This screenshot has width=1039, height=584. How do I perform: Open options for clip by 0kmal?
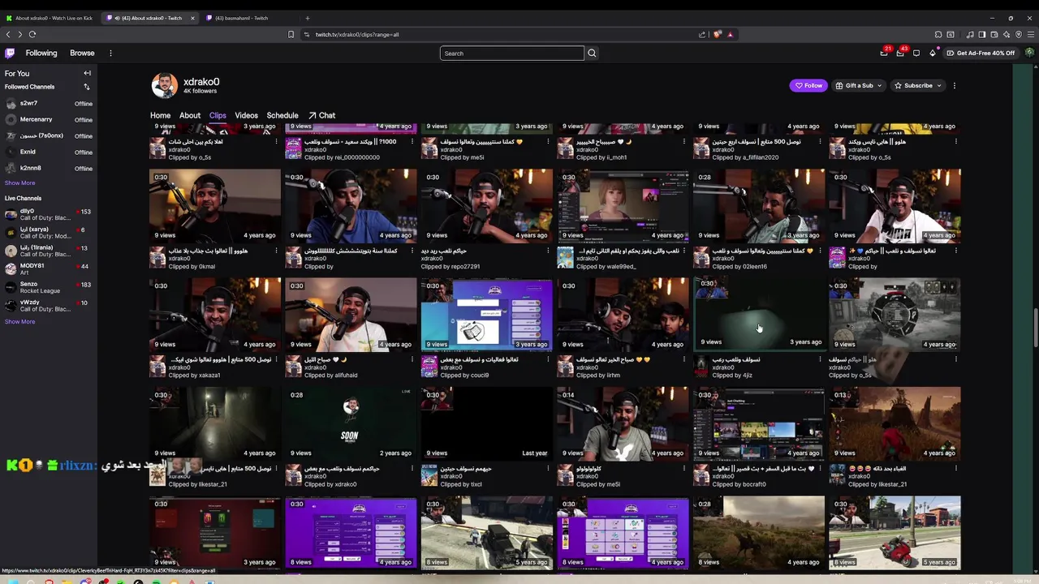(276, 251)
